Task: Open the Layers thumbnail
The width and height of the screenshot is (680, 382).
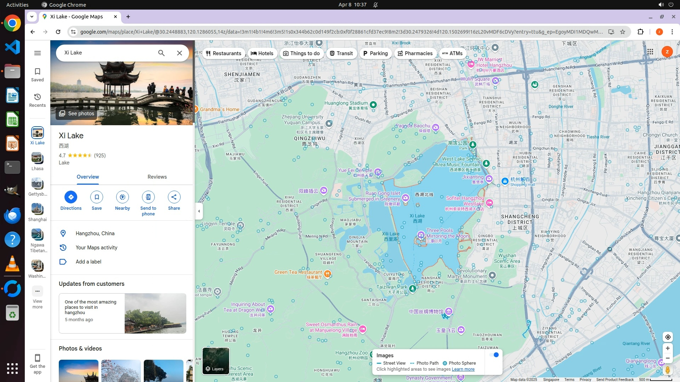Action: click(216, 361)
